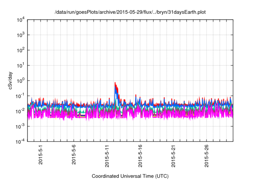Click the 10^-1 y-axis tick label
This screenshot has width=257, height=180.
click(x=20, y=96)
